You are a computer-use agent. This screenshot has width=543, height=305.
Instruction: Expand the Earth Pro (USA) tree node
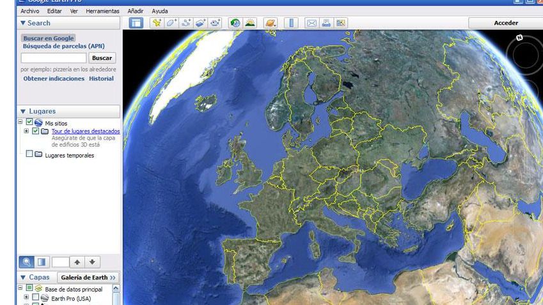[x=26, y=297]
